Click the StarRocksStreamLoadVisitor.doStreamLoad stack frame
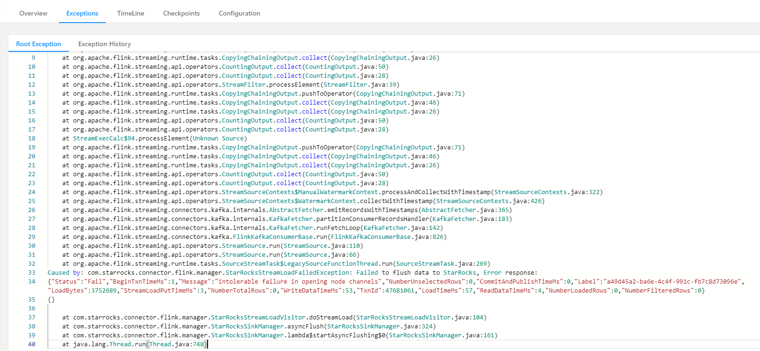This screenshot has width=760, height=351. coord(282,318)
